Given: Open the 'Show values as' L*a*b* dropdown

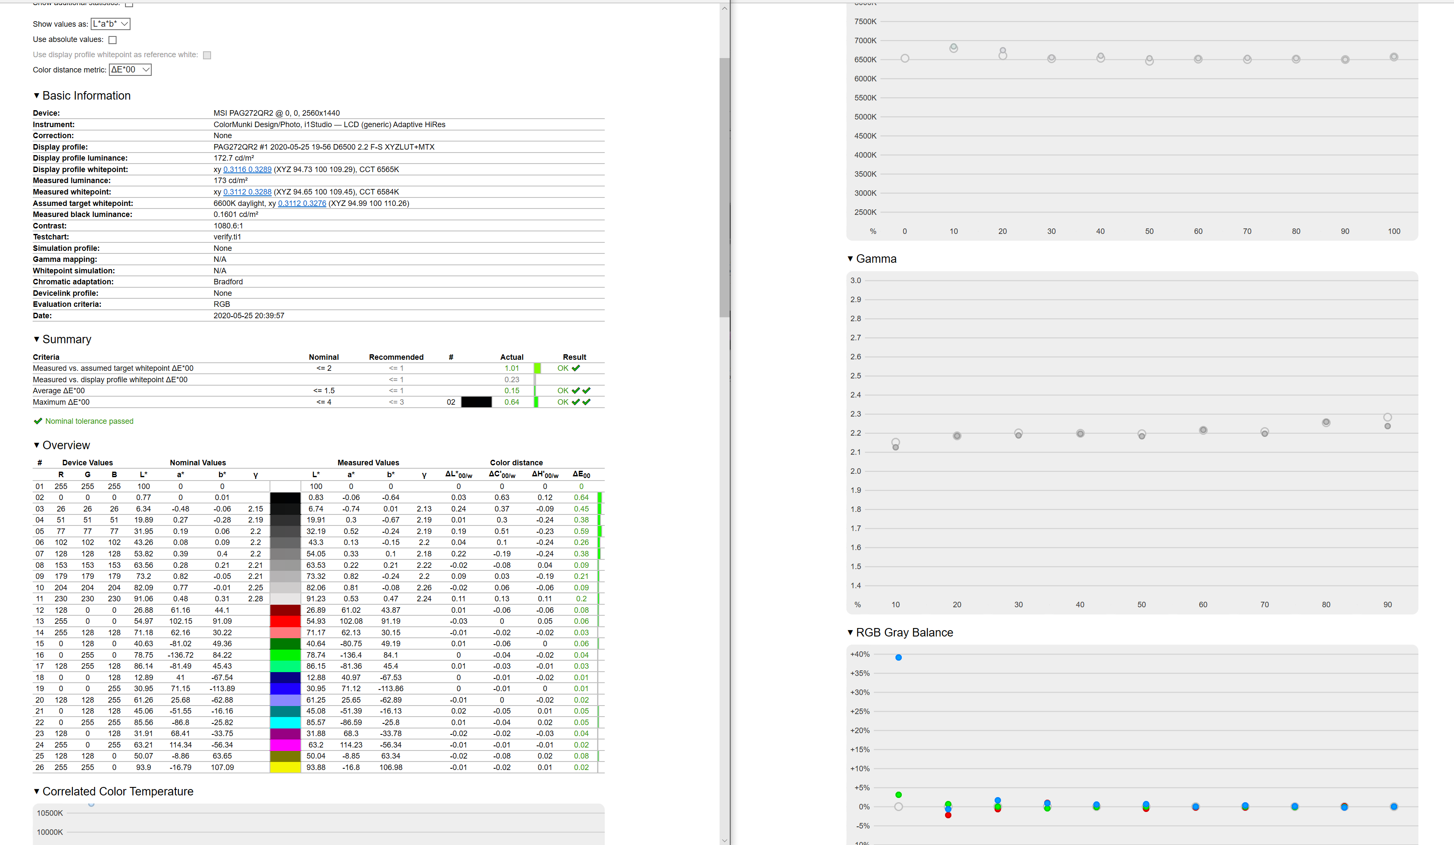Looking at the screenshot, I should tap(110, 24).
